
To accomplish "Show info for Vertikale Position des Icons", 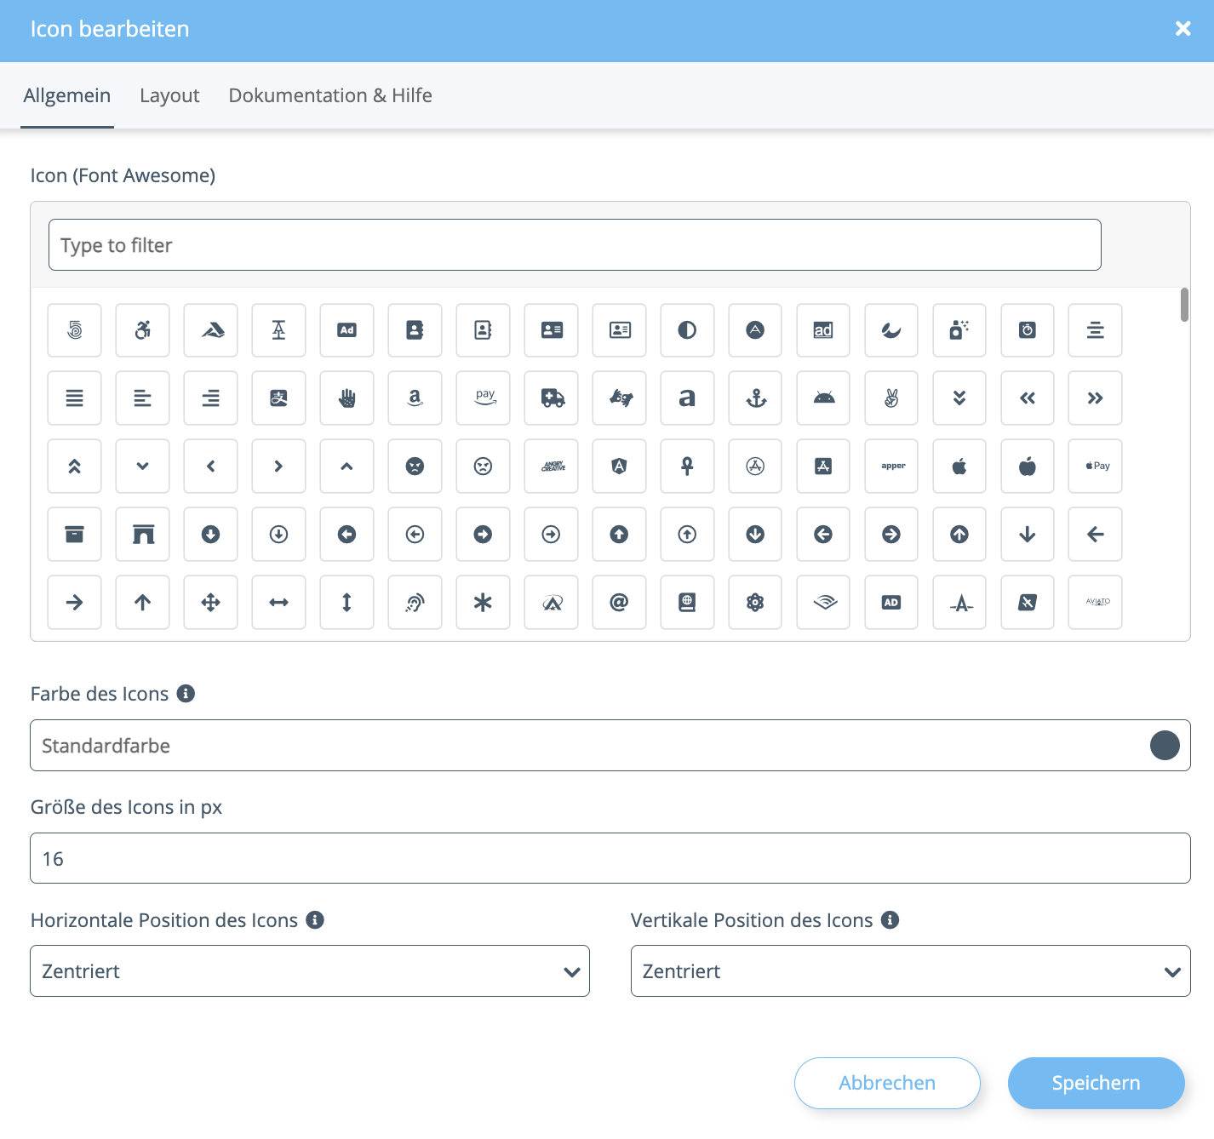I will click(890, 920).
